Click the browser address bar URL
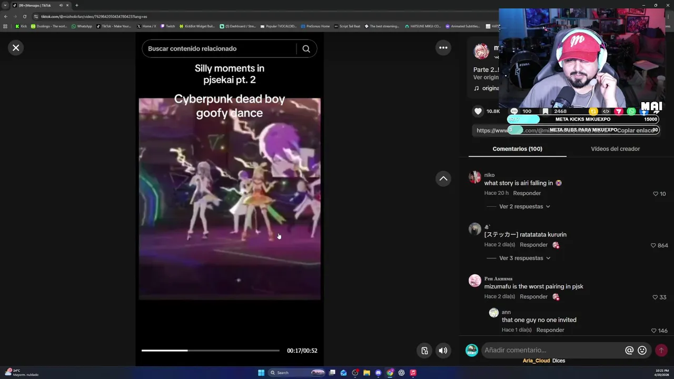Viewport: 674px width, 379px height. coord(94,16)
